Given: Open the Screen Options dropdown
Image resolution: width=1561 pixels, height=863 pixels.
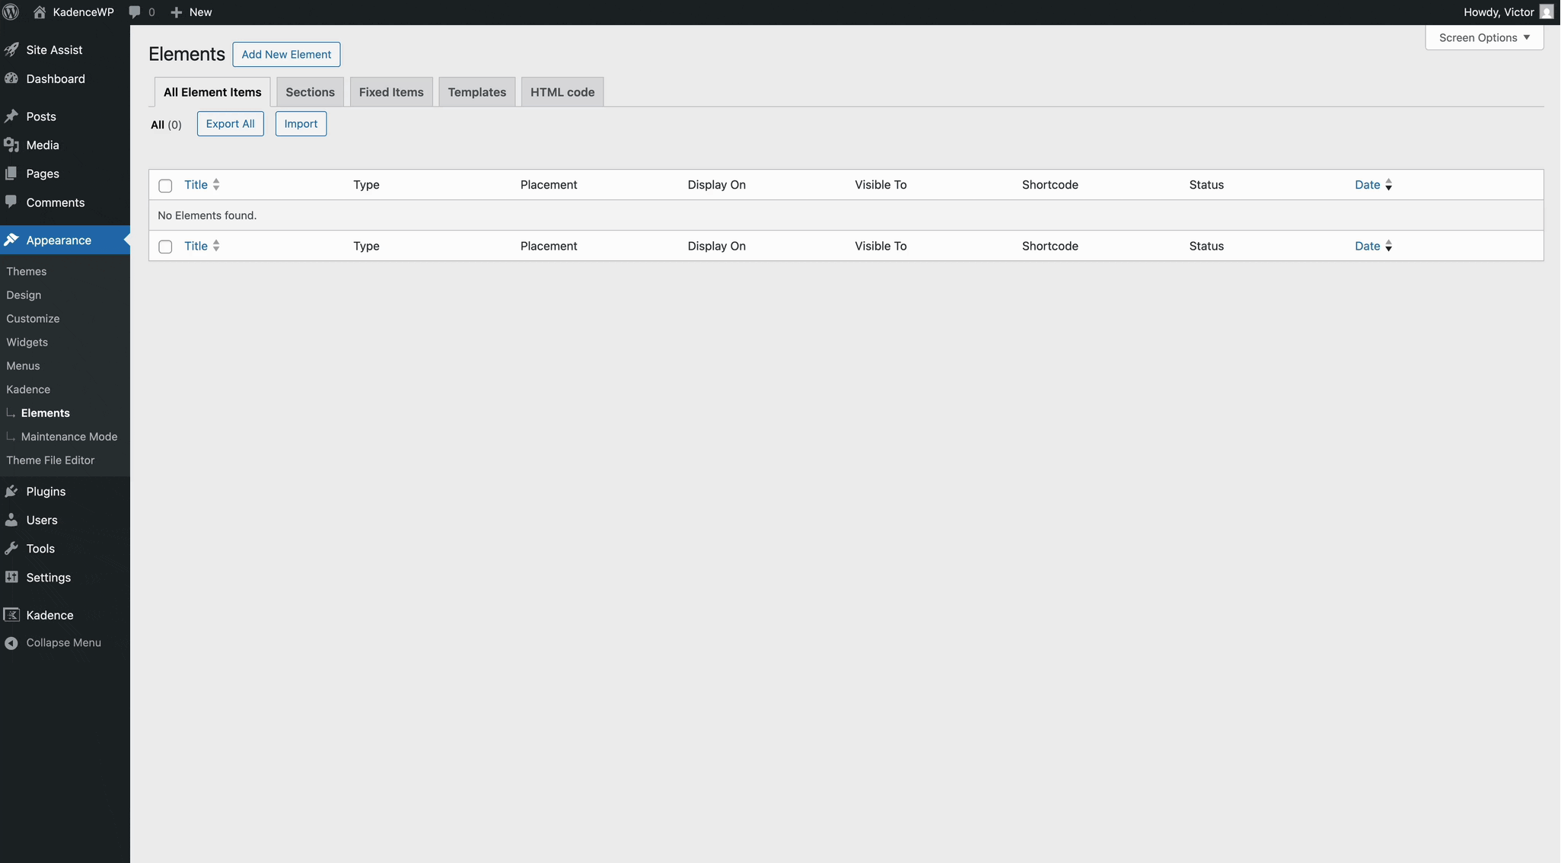Looking at the screenshot, I should [x=1483, y=37].
